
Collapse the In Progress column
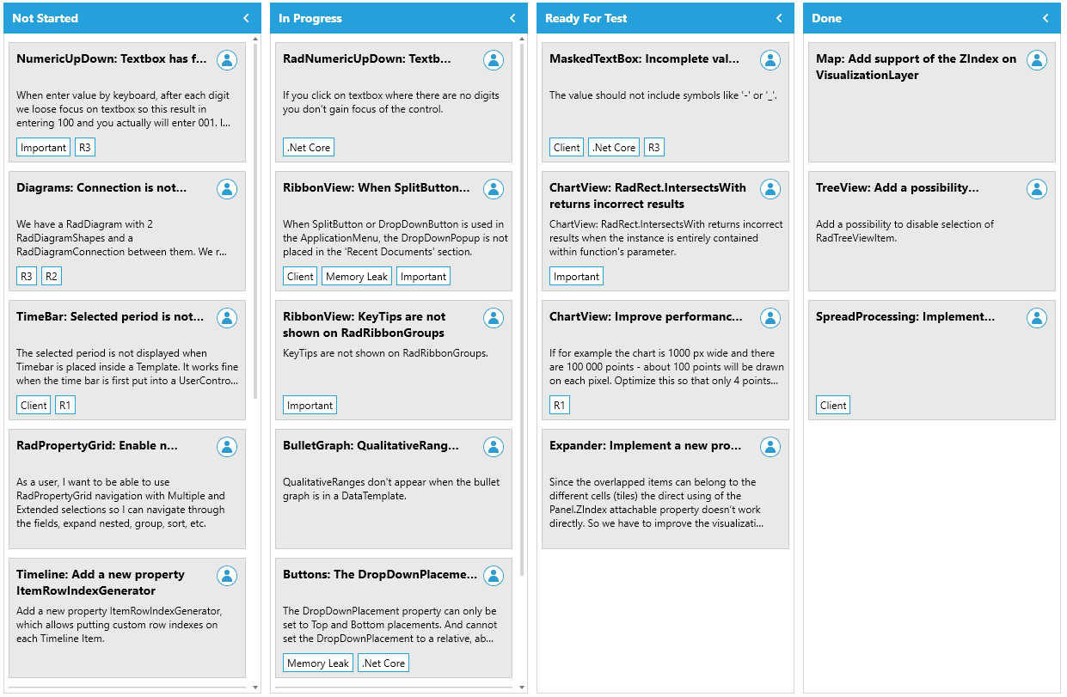coord(513,17)
